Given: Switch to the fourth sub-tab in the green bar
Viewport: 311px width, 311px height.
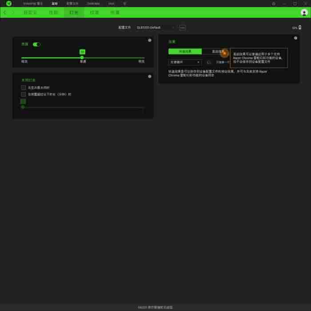Looking at the screenshot, I should 94,12.
